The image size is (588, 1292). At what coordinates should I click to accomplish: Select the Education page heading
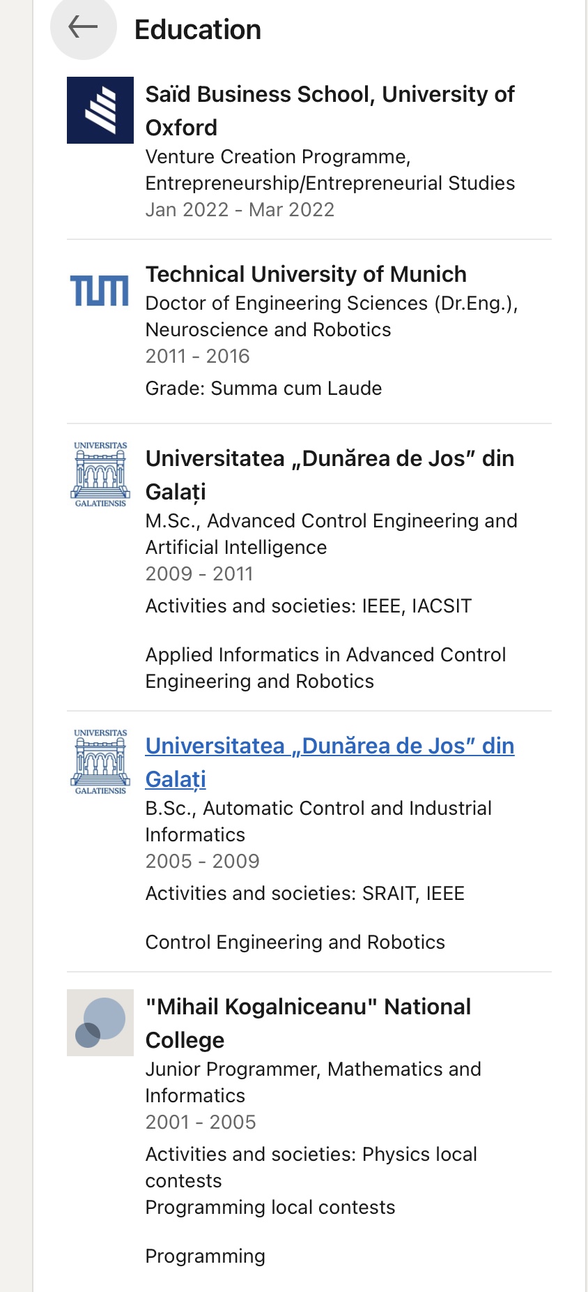point(198,30)
